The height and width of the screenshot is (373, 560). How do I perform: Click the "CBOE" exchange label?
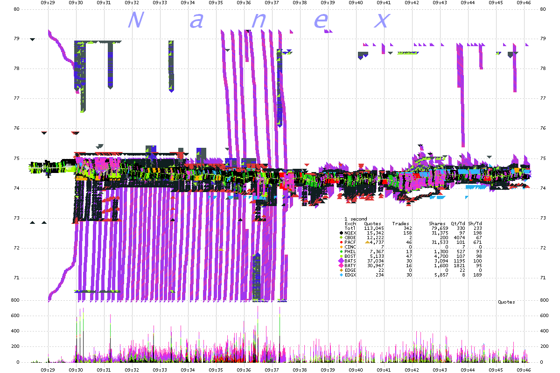350,237
